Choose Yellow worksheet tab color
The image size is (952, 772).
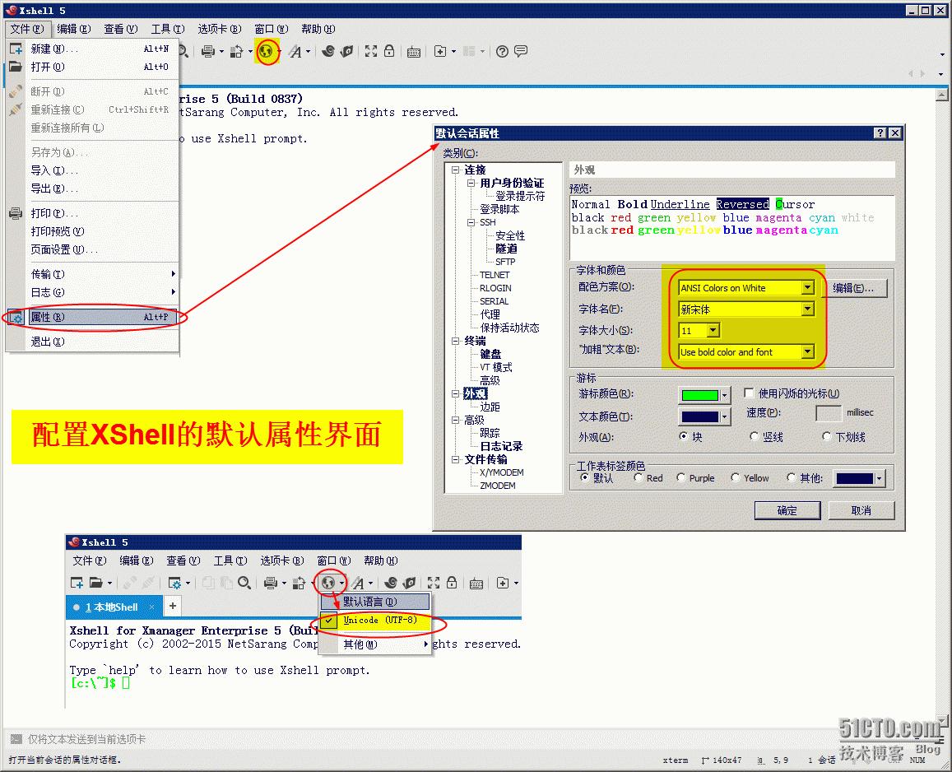pos(735,477)
